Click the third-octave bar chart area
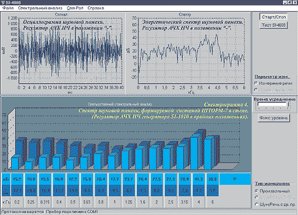Viewport: 298px width, 215px height. point(126,135)
